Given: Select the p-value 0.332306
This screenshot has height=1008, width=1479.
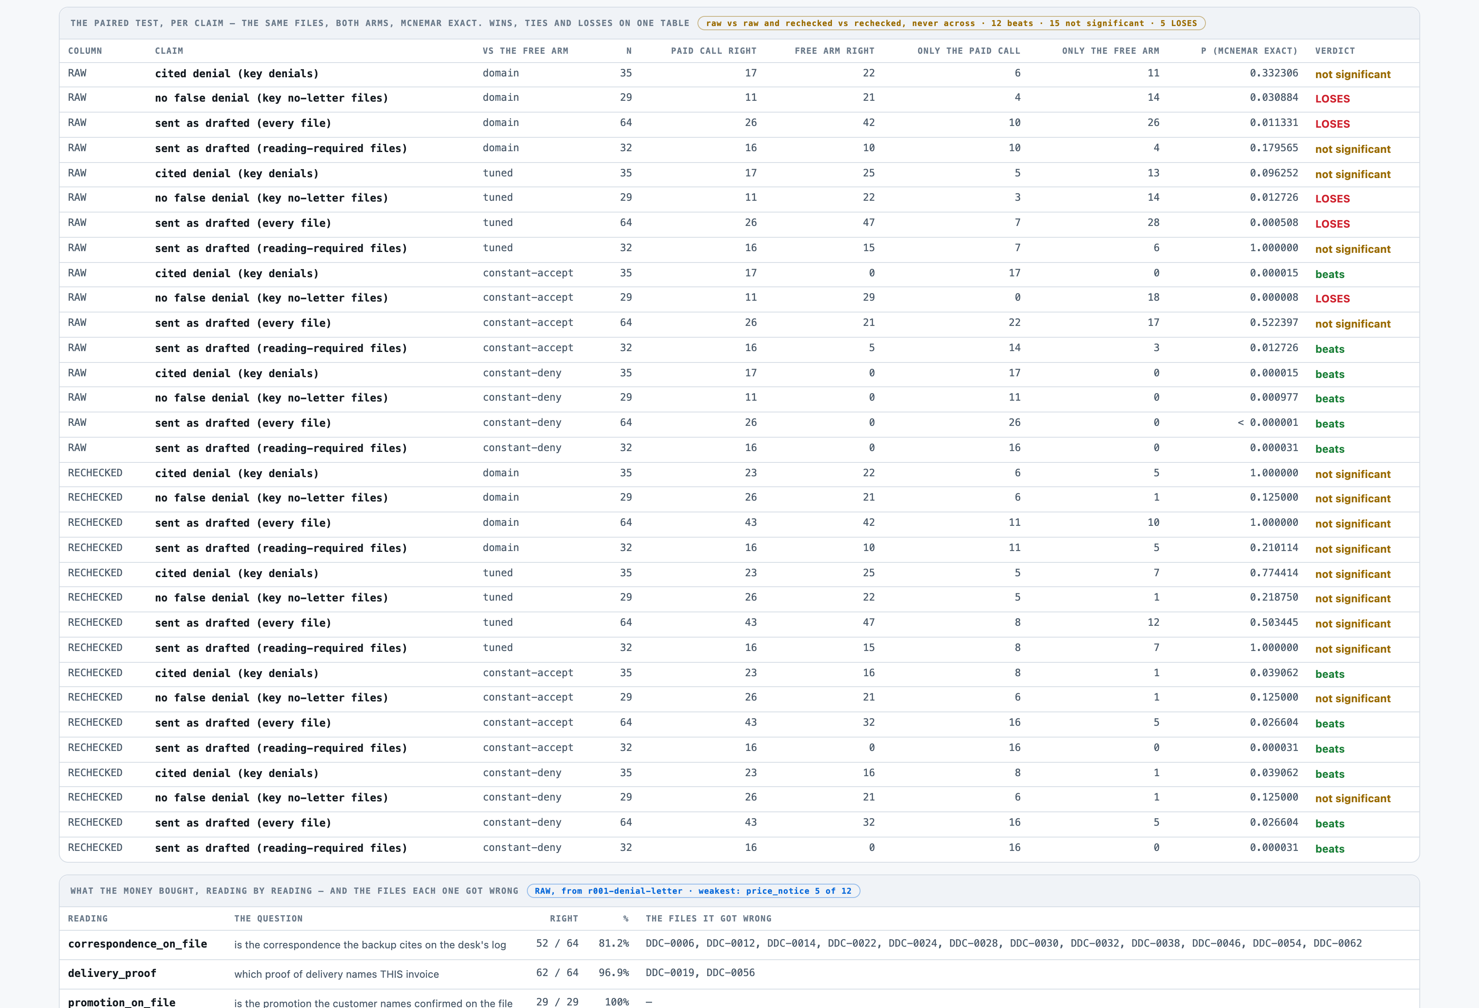Looking at the screenshot, I should pyautogui.click(x=1274, y=73).
